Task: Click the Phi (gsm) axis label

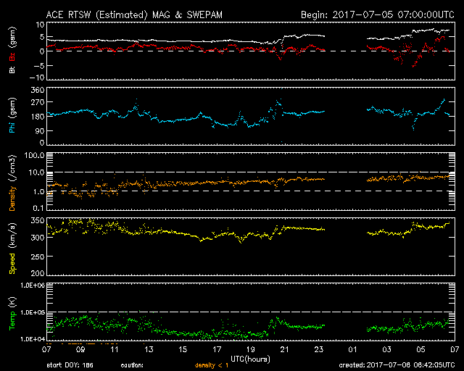Action: (12, 115)
